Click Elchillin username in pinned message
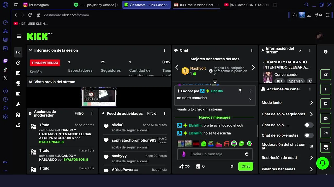The image size is (334, 187). [x=217, y=91]
